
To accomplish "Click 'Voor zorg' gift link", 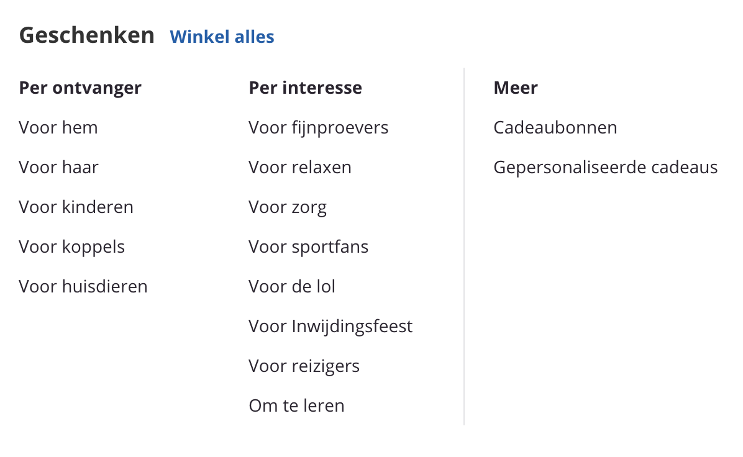I will coord(288,207).
